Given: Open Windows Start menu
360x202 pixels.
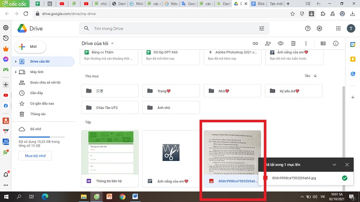Looking at the screenshot, I should 6,197.
